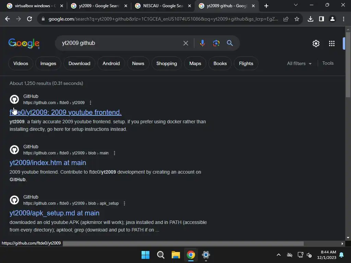Share this page from the address bar

pos(286,19)
